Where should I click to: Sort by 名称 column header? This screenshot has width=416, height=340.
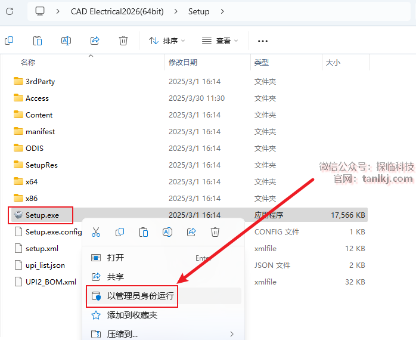pos(28,63)
